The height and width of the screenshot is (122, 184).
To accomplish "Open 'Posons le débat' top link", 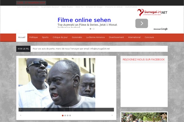I will (114, 7).
